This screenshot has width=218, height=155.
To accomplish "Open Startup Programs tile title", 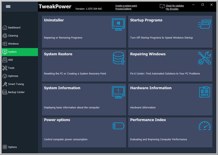I will tap(146, 20).
